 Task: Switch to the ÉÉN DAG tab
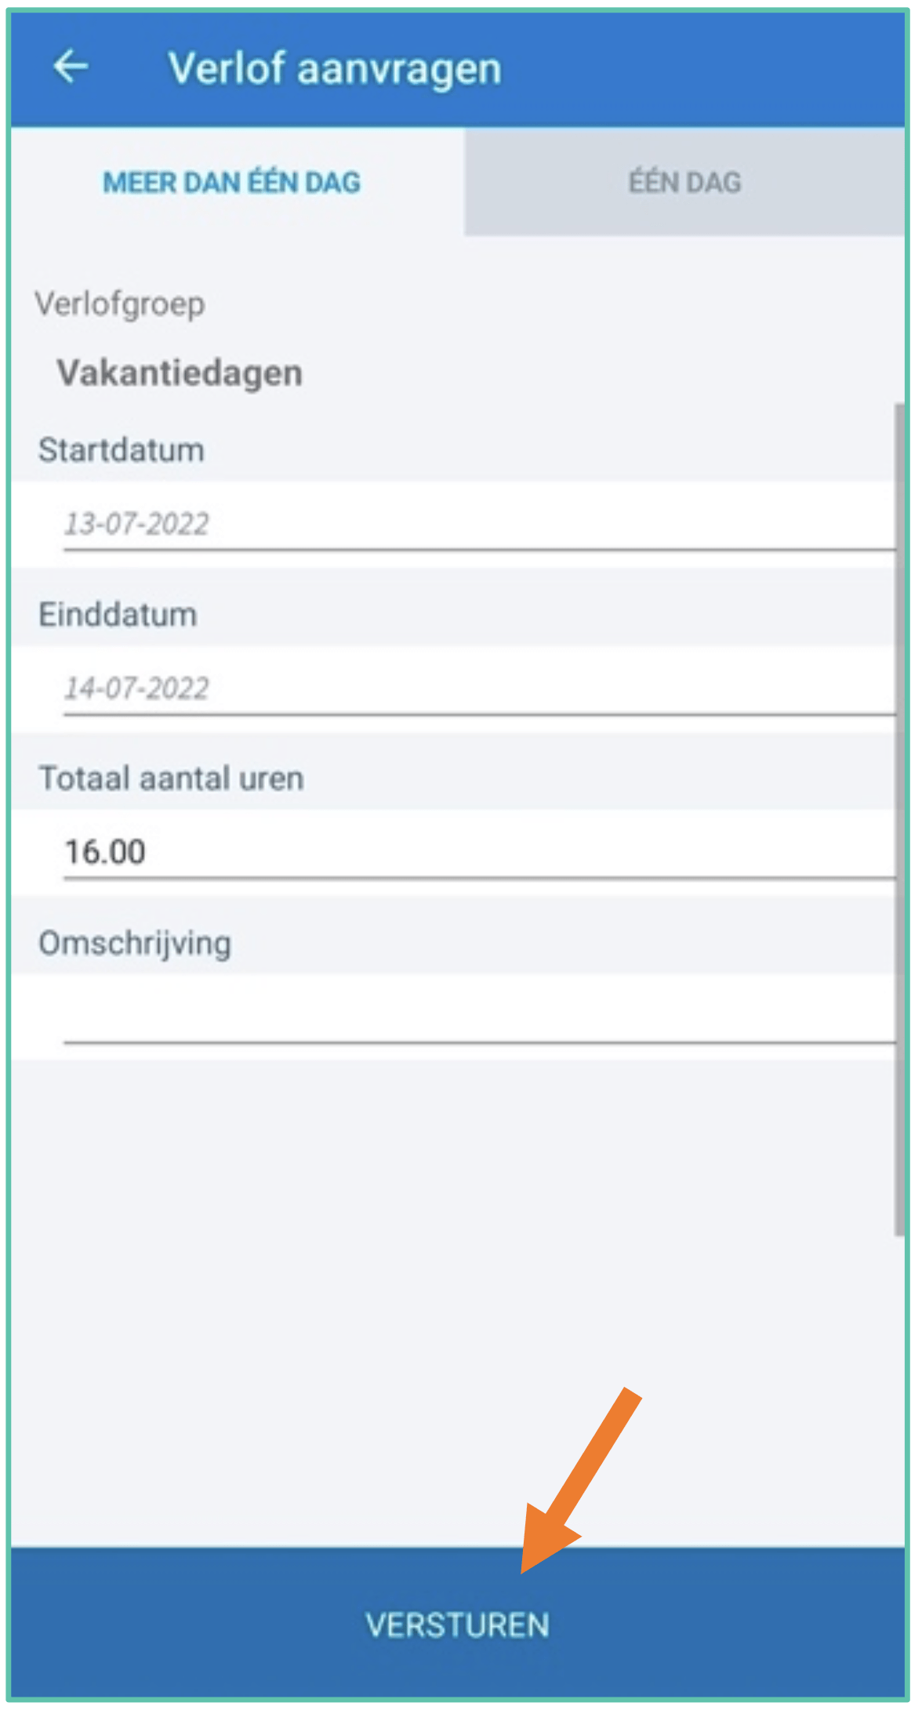click(684, 182)
